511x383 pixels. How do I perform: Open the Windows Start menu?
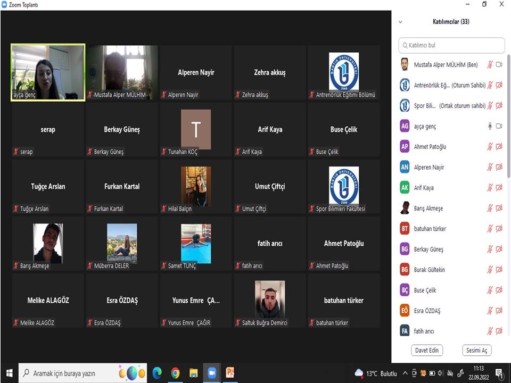(x=9, y=373)
